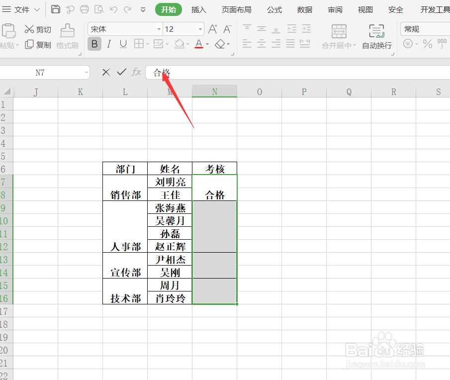Image resolution: width=450 pixels, height=380 pixels.
Task: Switch to the 公式 (Formulas) tab
Action: (x=274, y=10)
